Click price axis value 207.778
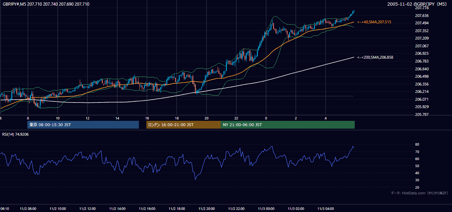Viewport: 452px width, 212px height. pos(422,8)
